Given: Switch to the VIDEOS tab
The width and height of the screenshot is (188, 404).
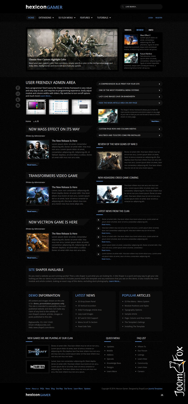Looking at the screenshot, I should point(128,30).
